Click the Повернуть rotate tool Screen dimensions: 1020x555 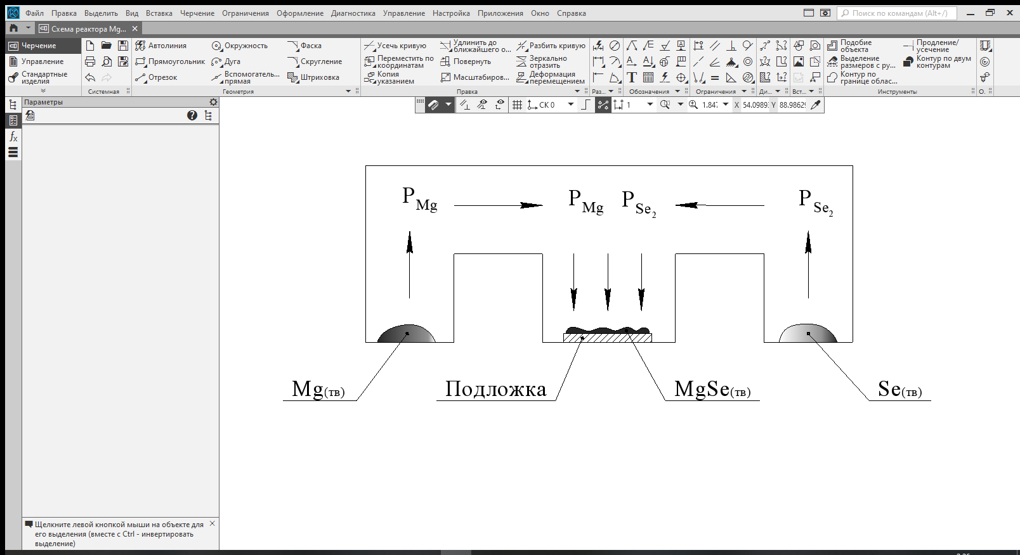(x=466, y=61)
